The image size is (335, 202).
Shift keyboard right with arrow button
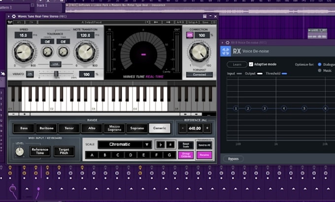click(196, 114)
